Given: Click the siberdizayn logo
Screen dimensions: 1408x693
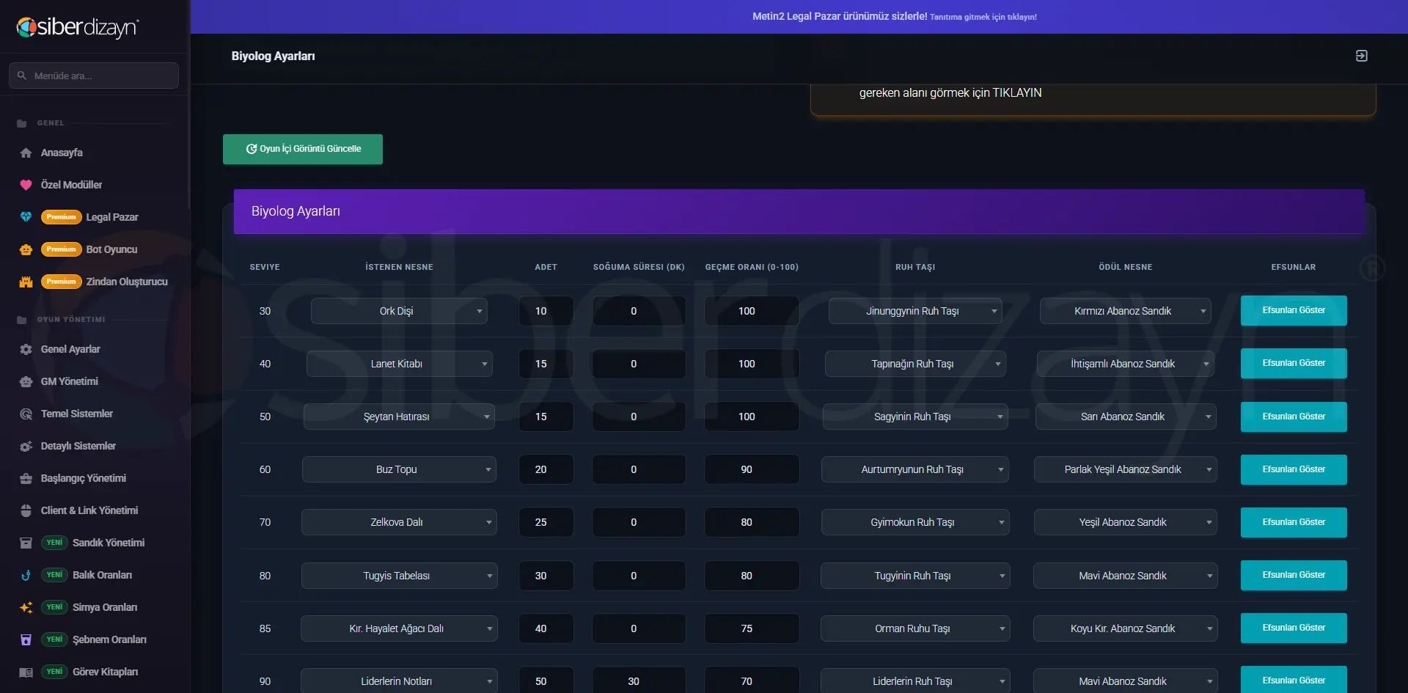Looking at the screenshot, I should 78,27.
